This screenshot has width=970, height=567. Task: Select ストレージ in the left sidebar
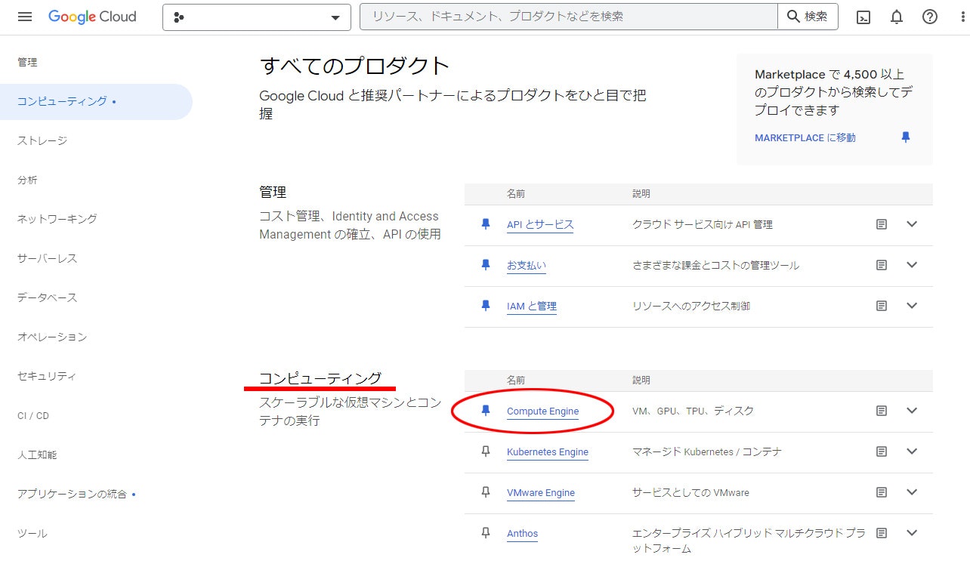tap(42, 140)
